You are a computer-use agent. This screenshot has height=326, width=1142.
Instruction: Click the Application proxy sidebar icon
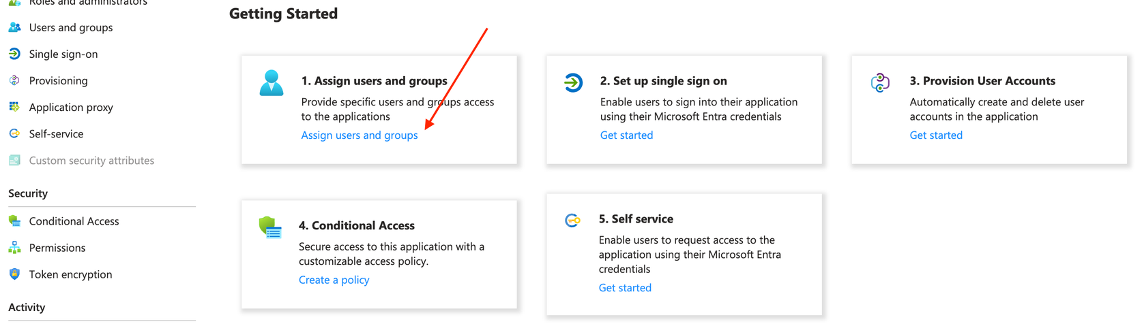click(14, 107)
